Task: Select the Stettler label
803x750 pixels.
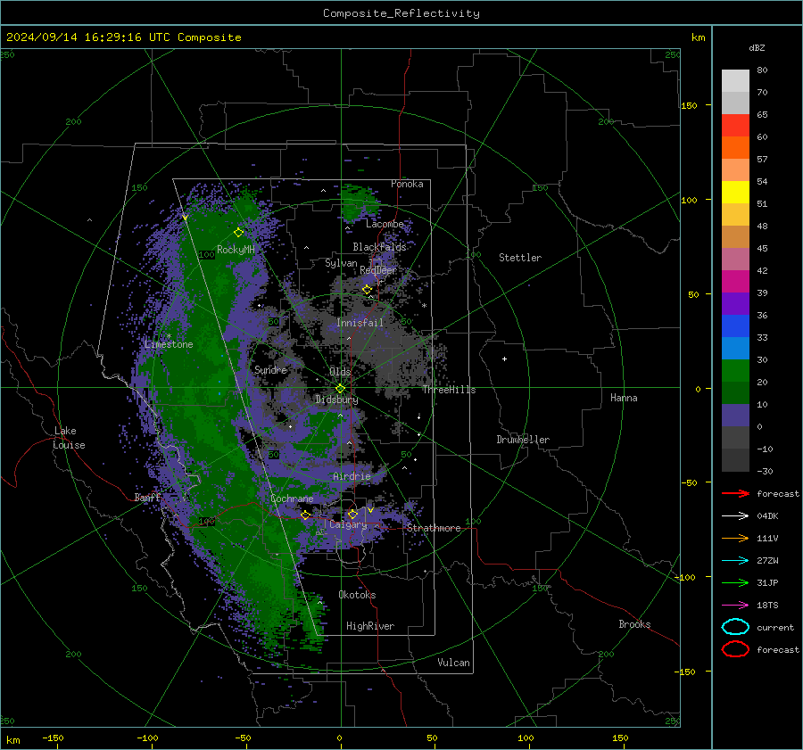Action: 520,258
